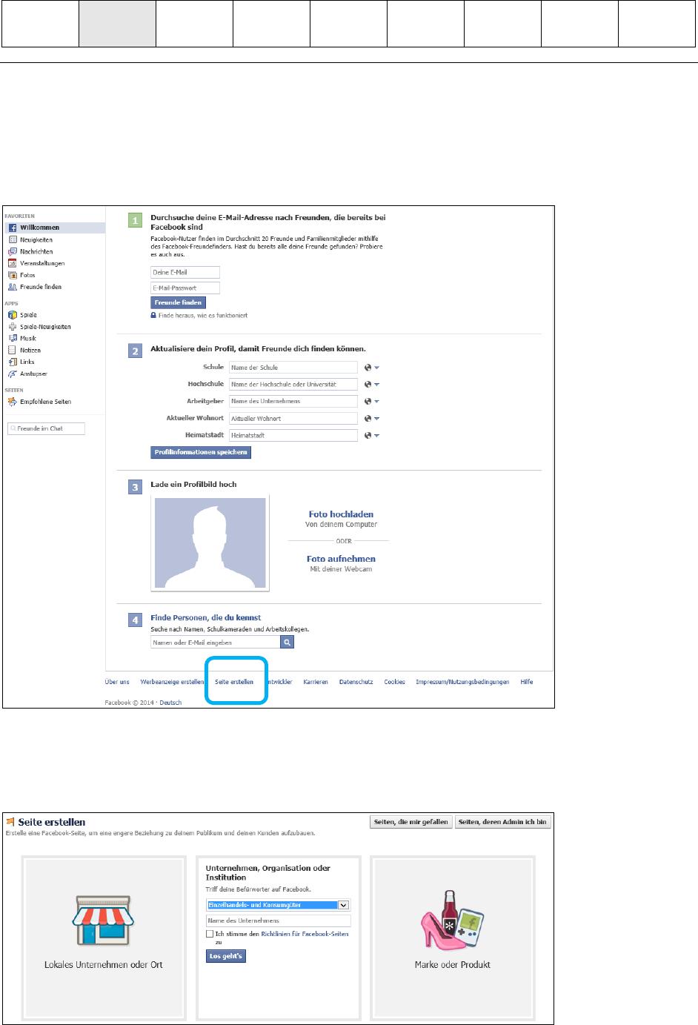Click the E-Mail-Passwort input field
Screen dimensions: 698x1025
tap(185, 288)
